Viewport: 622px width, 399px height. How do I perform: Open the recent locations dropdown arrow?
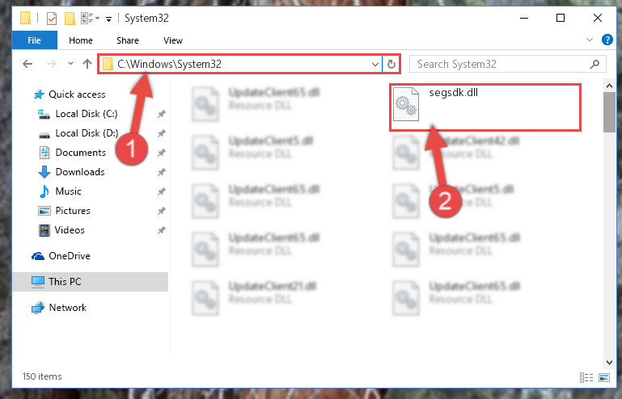70,63
